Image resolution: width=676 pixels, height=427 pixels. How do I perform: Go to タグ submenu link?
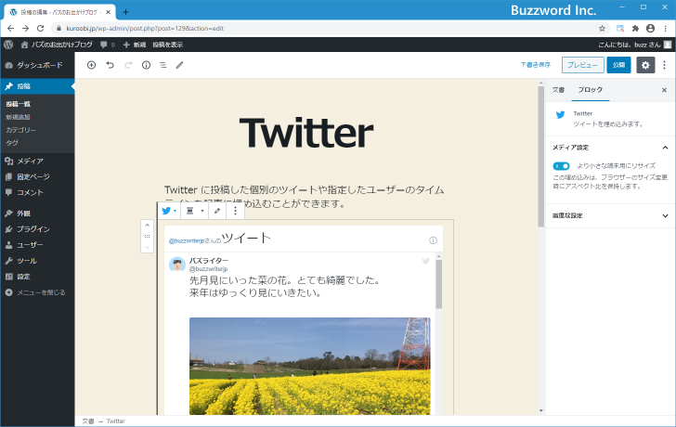(12, 143)
